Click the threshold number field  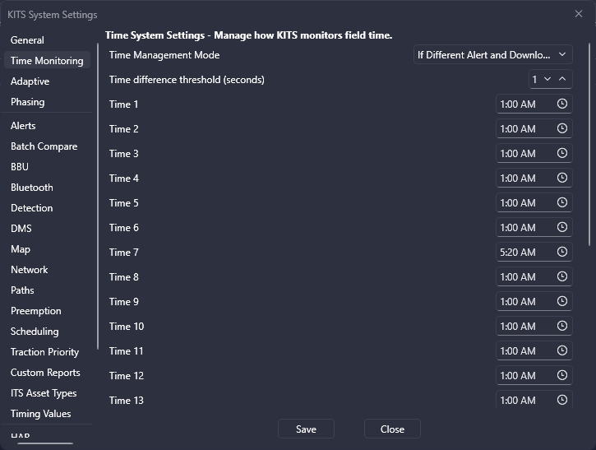click(x=535, y=79)
